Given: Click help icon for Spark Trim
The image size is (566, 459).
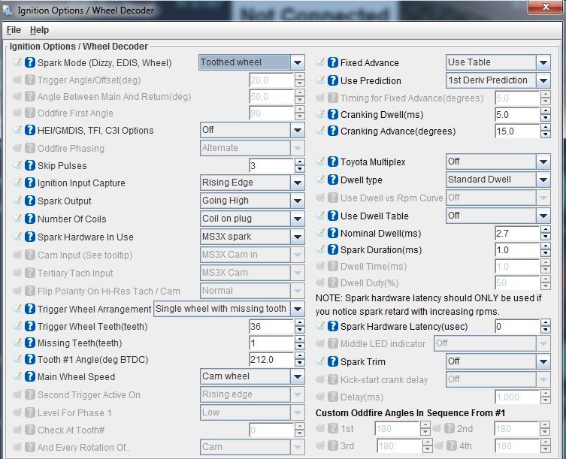Looking at the screenshot, I should point(333,361).
